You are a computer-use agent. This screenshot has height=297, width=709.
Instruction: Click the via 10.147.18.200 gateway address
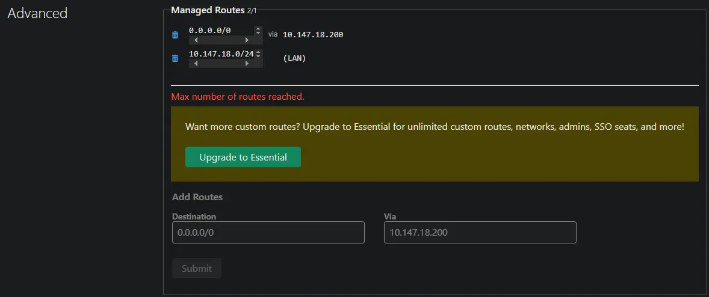[x=313, y=35]
